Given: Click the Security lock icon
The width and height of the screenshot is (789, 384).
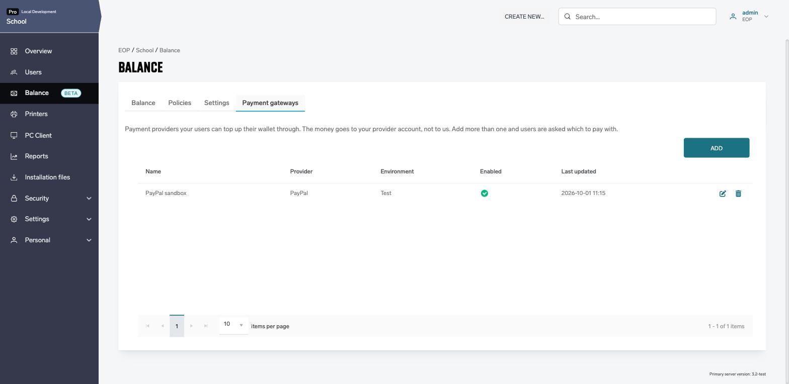Looking at the screenshot, I should 14,199.
